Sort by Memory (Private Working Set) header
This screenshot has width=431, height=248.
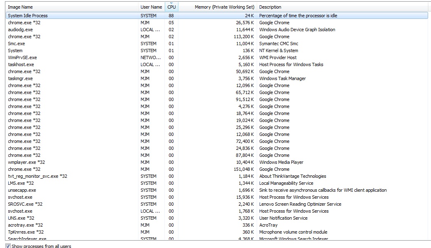[218, 7]
